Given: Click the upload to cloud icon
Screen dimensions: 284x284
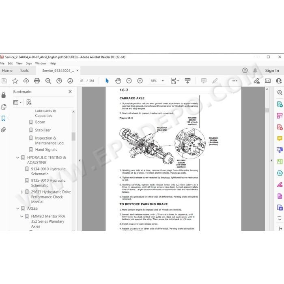Looking at the screenshot, I should pyautogui.click(x=26, y=81).
